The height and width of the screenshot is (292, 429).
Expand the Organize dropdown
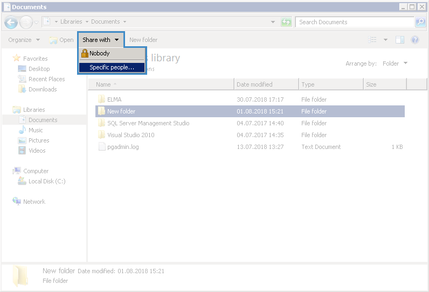(x=24, y=40)
